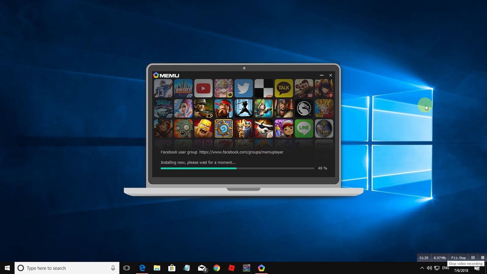Click the installation progress bar
The height and width of the screenshot is (274, 487).
pyautogui.click(x=237, y=168)
